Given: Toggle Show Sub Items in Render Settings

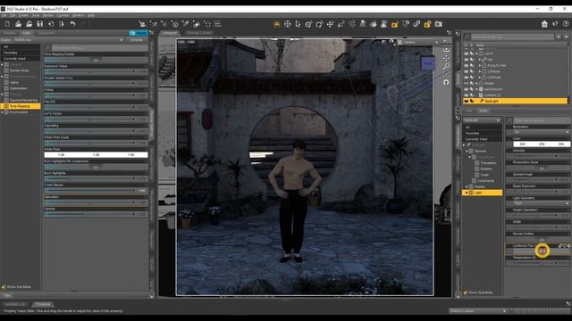Looking at the screenshot, I should [4, 287].
